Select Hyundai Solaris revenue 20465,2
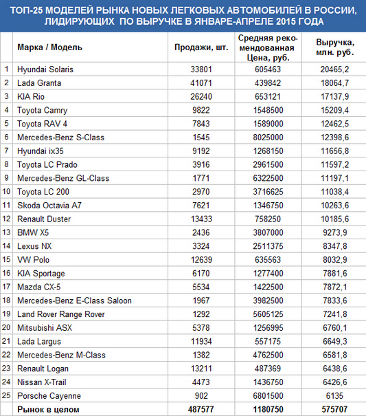The image size is (366, 416). 334,69
